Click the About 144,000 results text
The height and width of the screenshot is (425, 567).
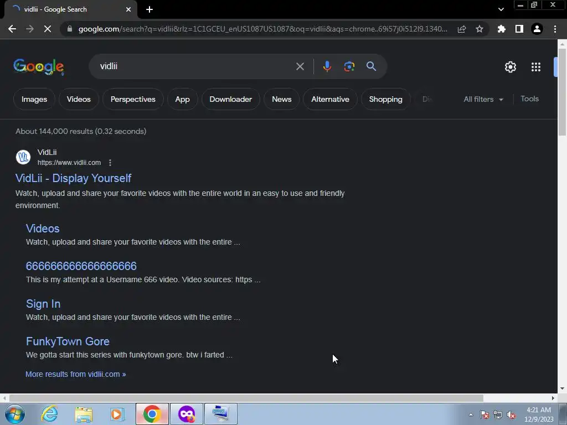pos(81,131)
